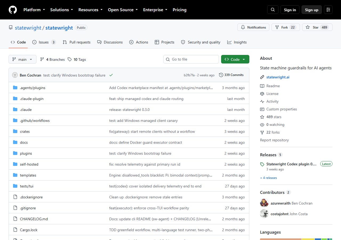Image resolution: width=341 pixels, height=240 pixels.
Task: Click the GitHub logo icon
Action: click(x=13, y=10)
